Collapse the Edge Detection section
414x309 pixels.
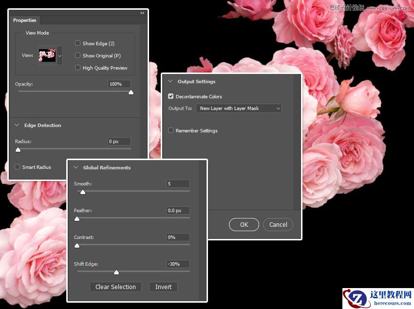point(17,125)
